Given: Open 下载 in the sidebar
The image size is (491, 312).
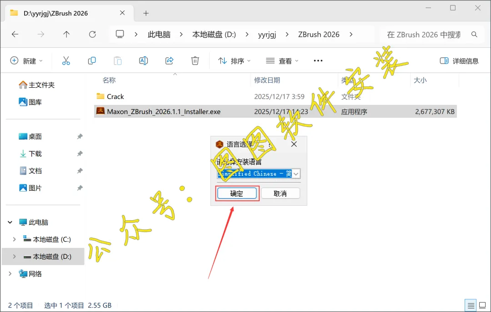Looking at the screenshot, I should pyautogui.click(x=30, y=154).
